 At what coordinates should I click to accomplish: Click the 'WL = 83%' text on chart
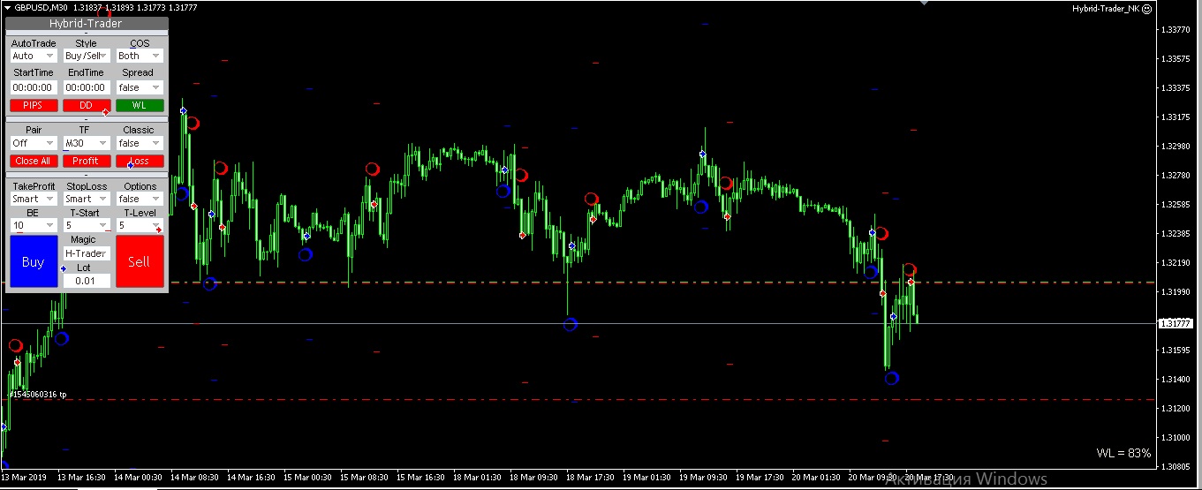pos(1123,453)
